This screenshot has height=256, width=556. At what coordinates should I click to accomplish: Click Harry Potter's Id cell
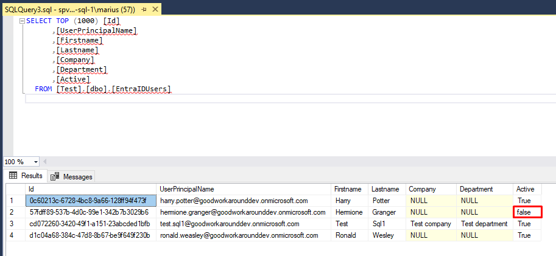coord(88,200)
